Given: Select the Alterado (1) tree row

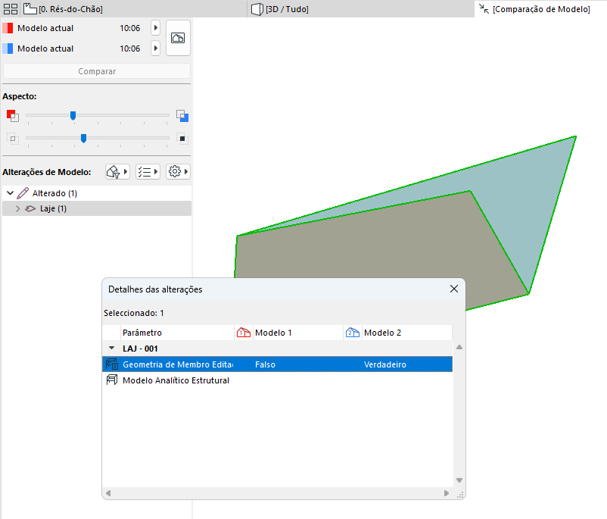Looking at the screenshot, I should [97, 193].
